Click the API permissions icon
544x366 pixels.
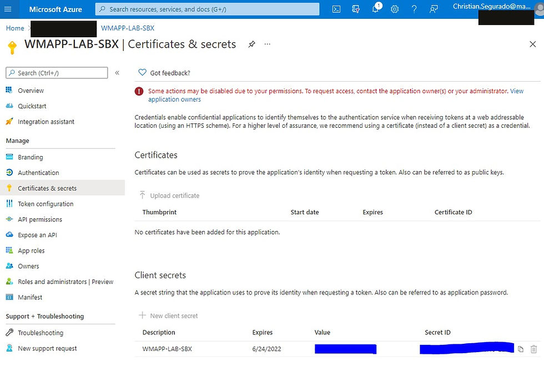(x=9, y=219)
